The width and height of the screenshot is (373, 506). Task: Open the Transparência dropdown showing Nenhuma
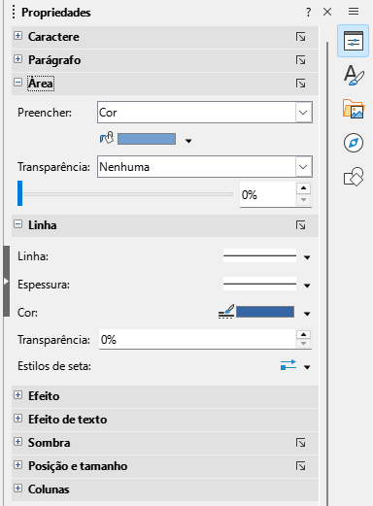coord(205,167)
